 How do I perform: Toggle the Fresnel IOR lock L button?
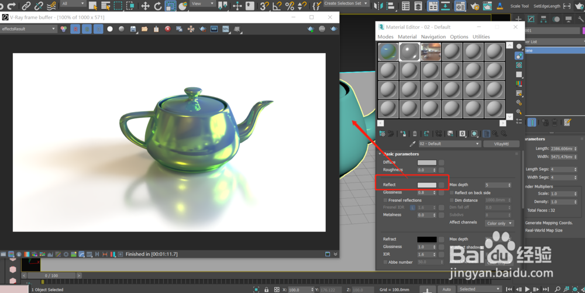pos(412,208)
